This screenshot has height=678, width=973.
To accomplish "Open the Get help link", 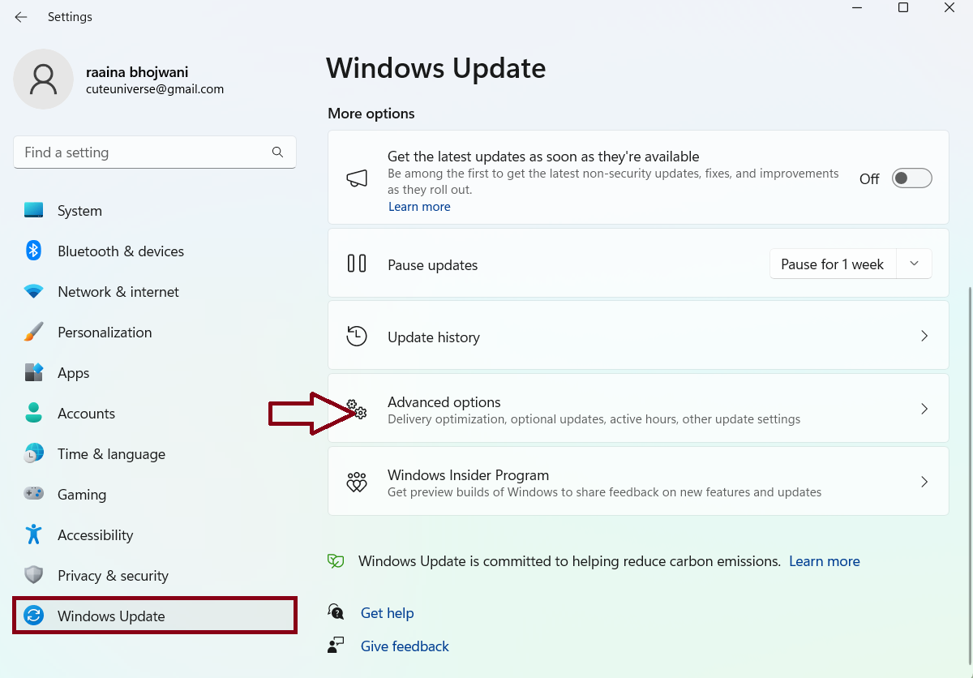I will coord(387,613).
